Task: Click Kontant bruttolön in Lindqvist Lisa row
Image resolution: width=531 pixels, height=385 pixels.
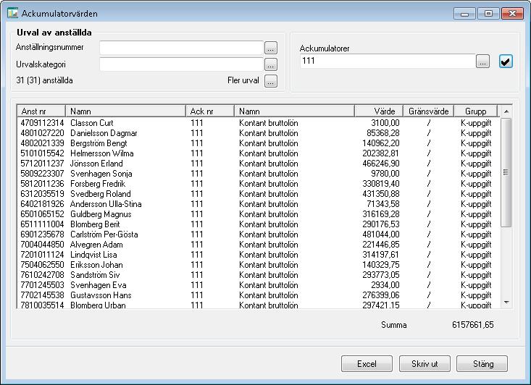Action: coord(269,255)
